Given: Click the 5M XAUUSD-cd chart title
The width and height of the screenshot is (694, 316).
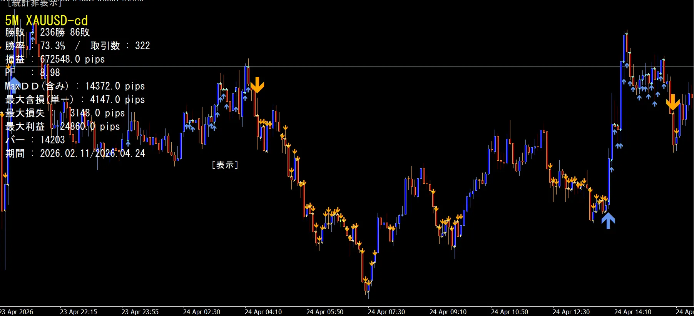Looking at the screenshot, I should pyautogui.click(x=47, y=20).
